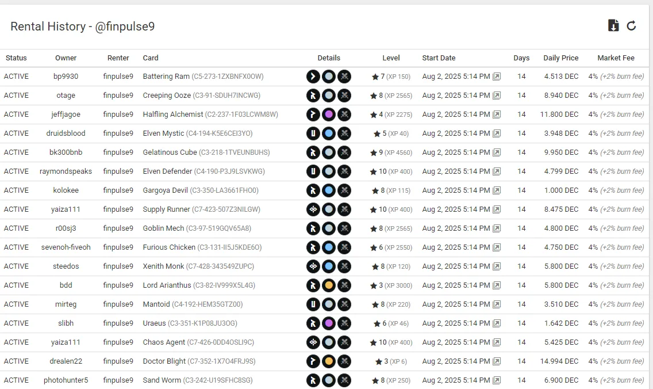Open transaction link icon for Gelatinous Cube row
This screenshot has height=389, width=653.
tap(497, 152)
